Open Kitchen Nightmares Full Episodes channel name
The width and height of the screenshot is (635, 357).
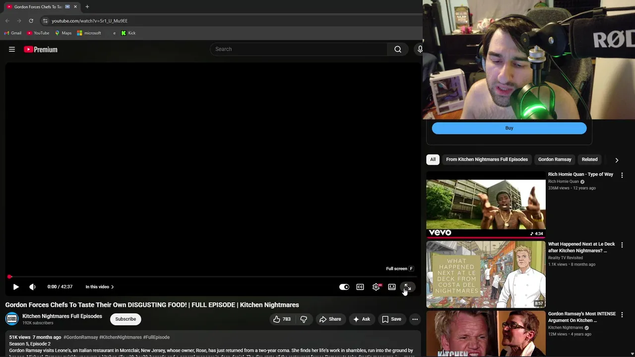click(x=62, y=316)
